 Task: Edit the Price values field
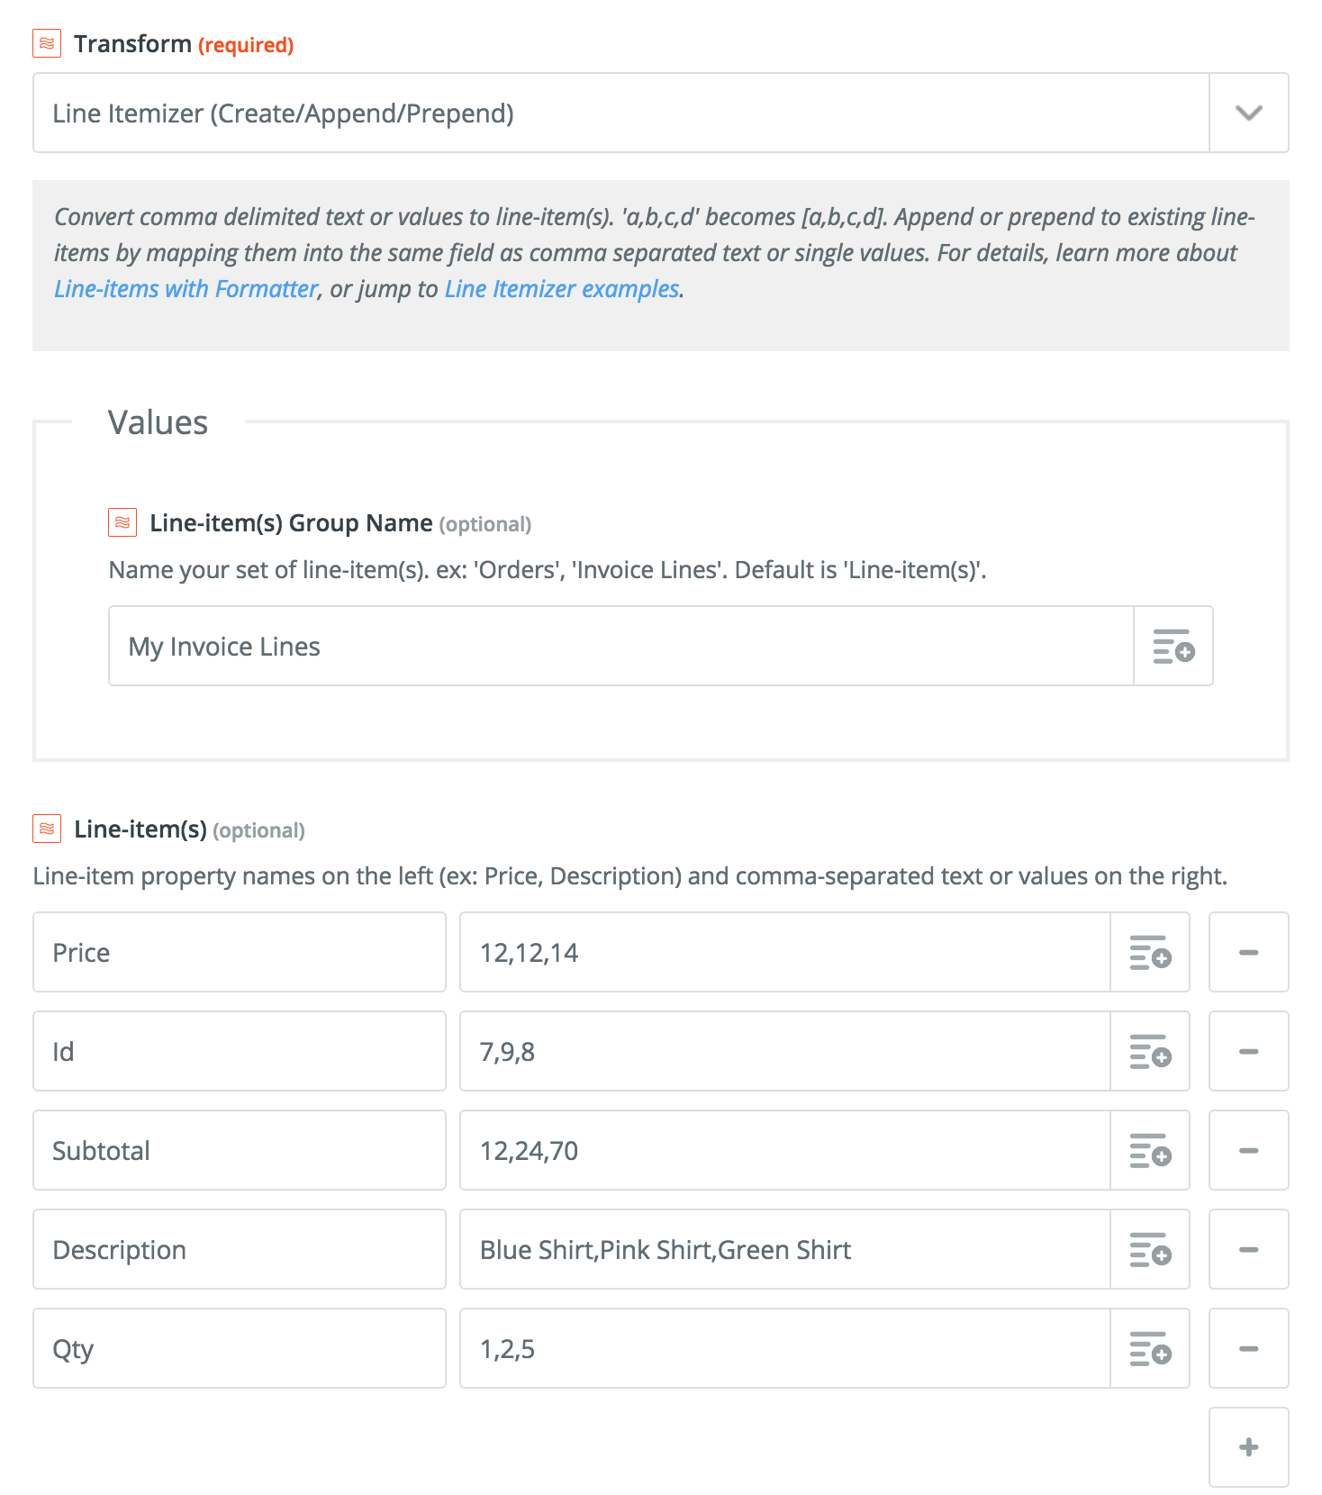[784, 953]
